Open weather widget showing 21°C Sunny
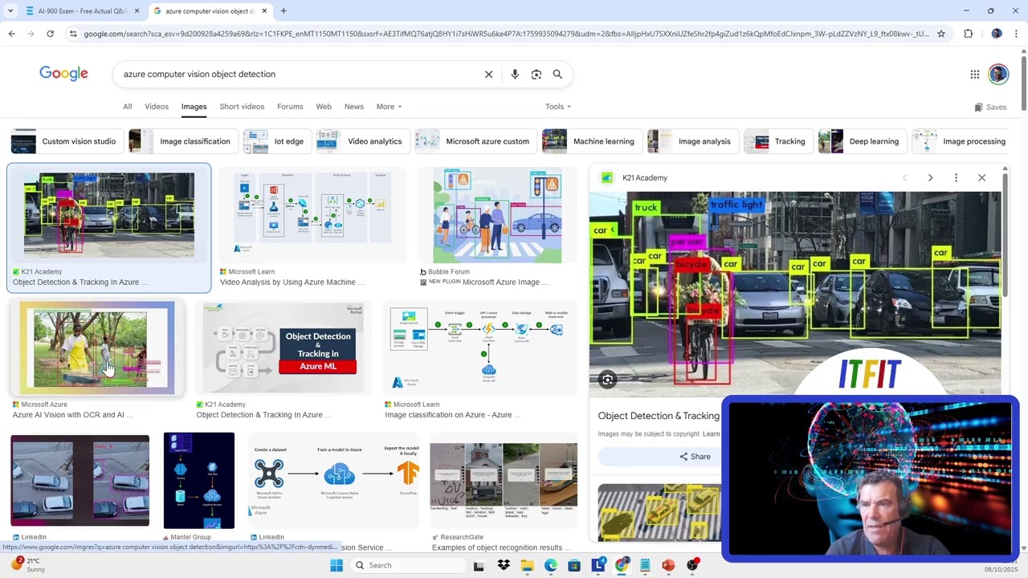 pos(28,565)
